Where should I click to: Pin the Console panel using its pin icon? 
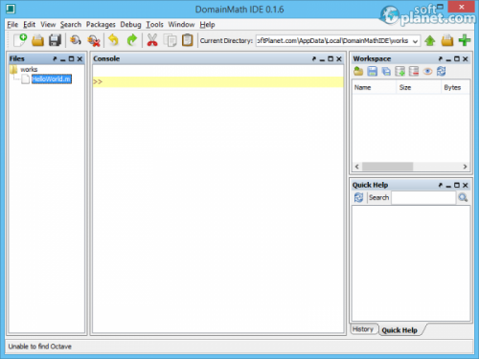pyautogui.click(x=314, y=58)
